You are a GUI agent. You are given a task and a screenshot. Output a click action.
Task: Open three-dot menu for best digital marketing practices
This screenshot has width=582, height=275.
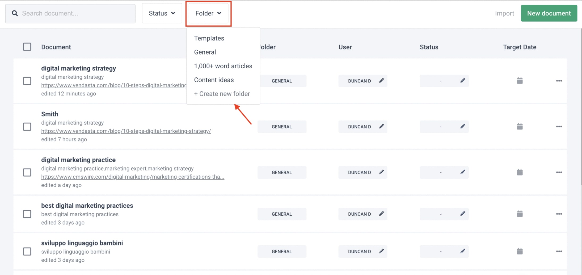(x=559, y=214)
